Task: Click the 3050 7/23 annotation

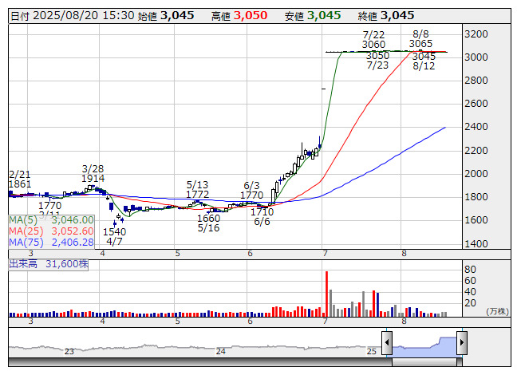Action: tap(377, 60)
